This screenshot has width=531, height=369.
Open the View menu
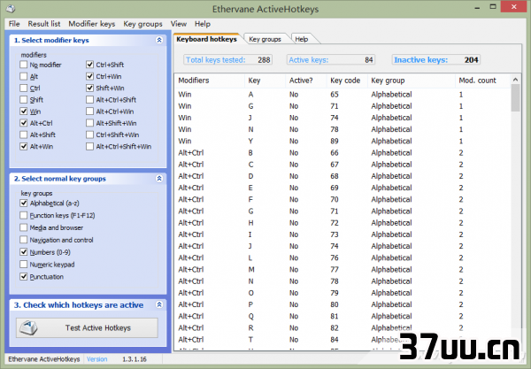click(179, 24)
